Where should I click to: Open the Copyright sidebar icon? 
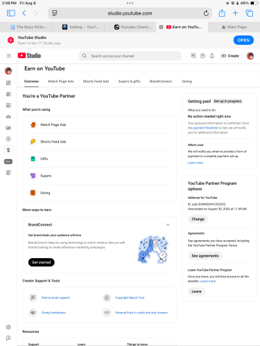[8, 139]
